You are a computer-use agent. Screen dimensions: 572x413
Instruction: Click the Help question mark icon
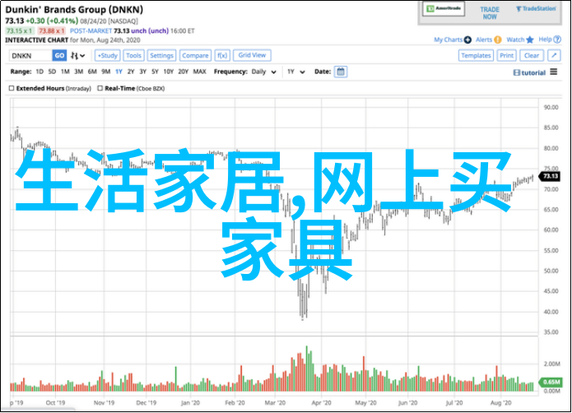point(557,39)
